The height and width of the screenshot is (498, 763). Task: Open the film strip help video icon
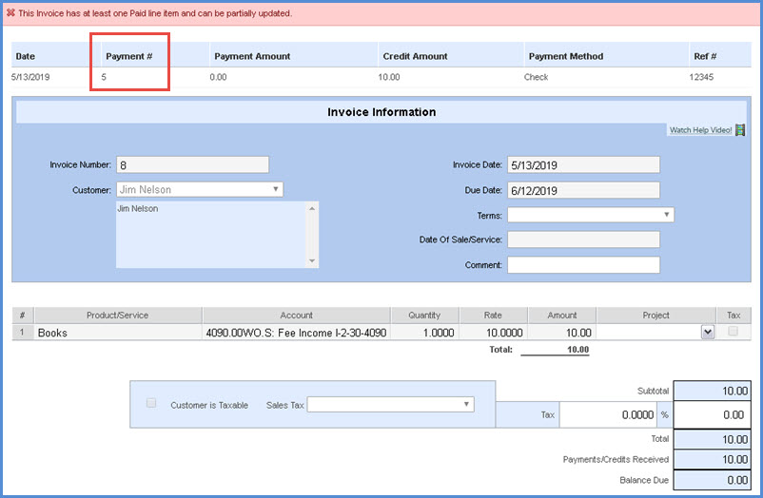[740, 130]
